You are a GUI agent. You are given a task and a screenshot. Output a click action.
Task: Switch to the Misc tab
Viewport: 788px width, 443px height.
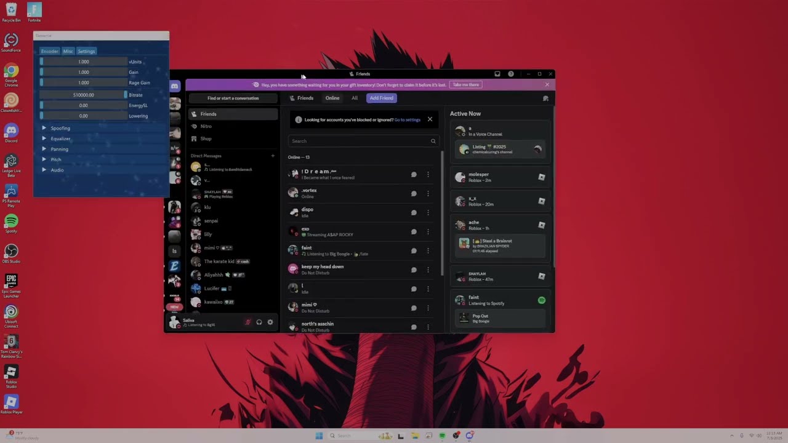point(68,51)
